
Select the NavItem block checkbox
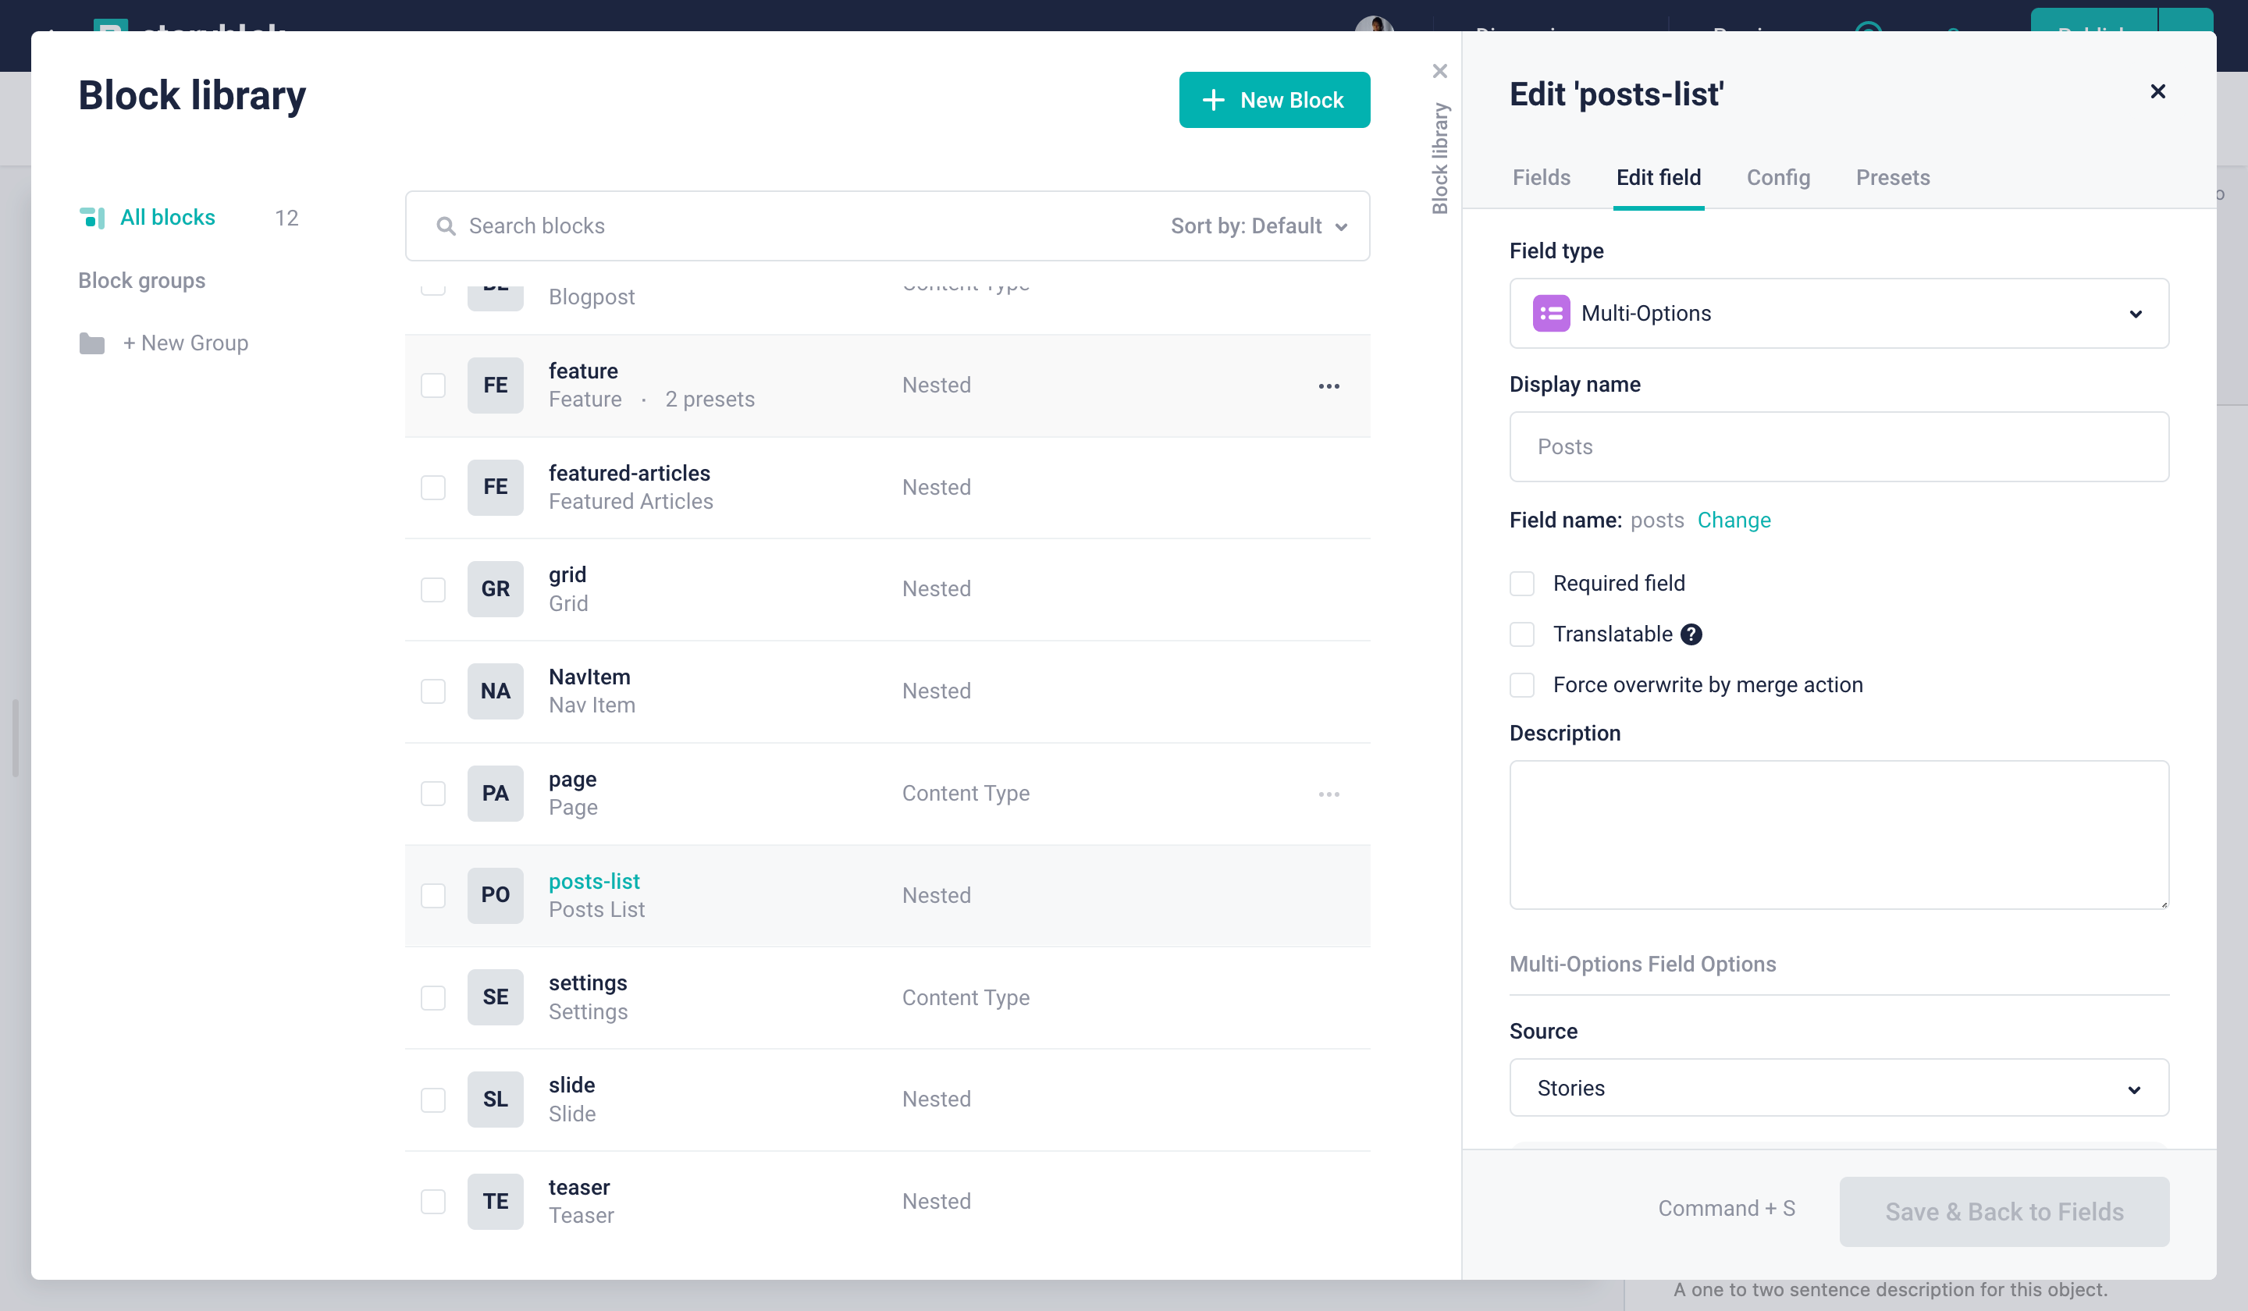pyautogui.click(x=433, y=691)
